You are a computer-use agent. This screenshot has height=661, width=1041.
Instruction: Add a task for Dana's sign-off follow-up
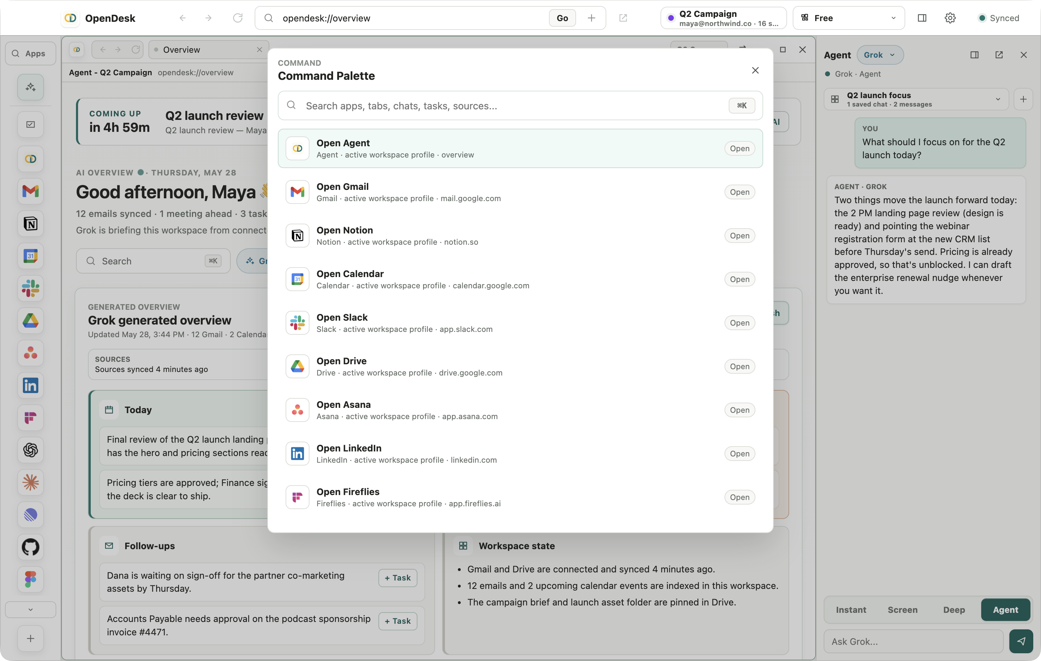397,578
